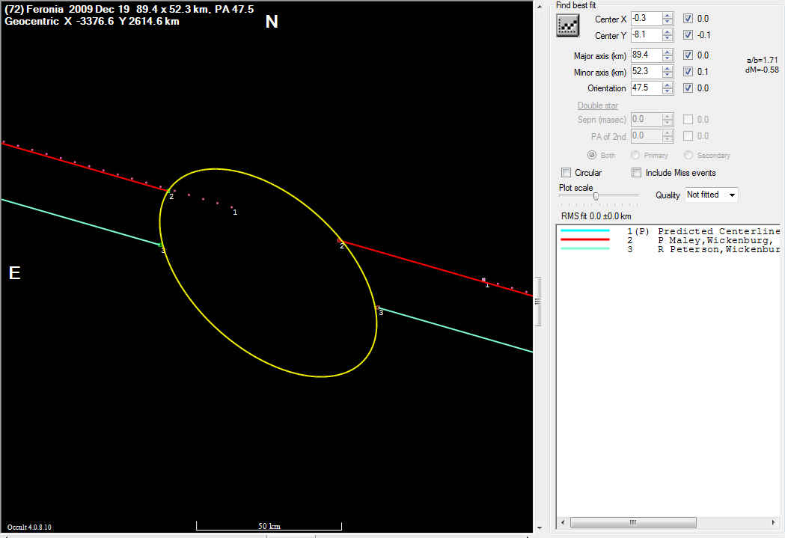Select the R Peterson, Wickenburg legend entry

pos(670,249)
